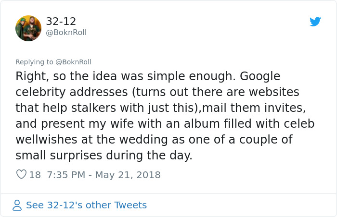Click the word "Right" starting the tweet
Viewport: 337px width, 217px height.
[x=29, y=76]
